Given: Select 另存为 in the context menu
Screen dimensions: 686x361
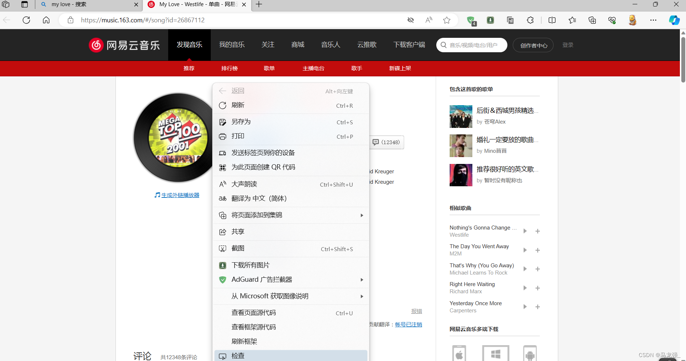Looking at the screenshot, I should click(291, 122).
